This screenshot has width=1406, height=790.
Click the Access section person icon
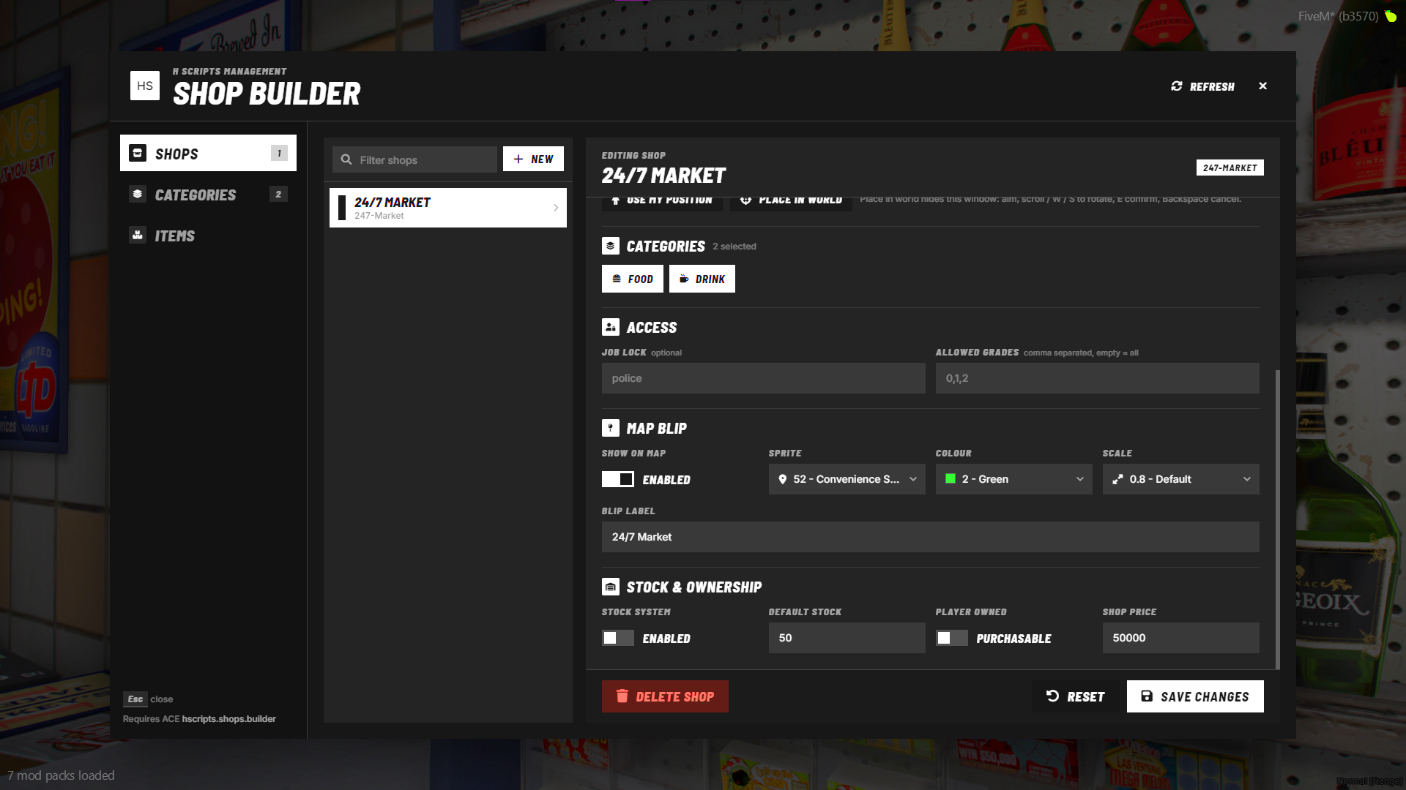point(611,327)
